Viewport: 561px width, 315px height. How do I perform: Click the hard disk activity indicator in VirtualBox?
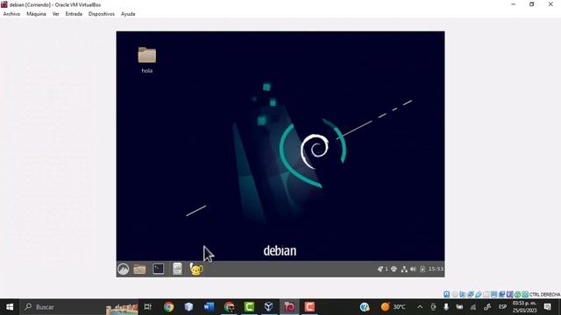tap(446, 294)
